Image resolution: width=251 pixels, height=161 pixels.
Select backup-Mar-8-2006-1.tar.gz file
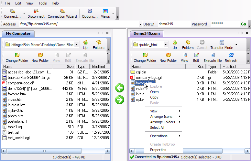(29, 78)
